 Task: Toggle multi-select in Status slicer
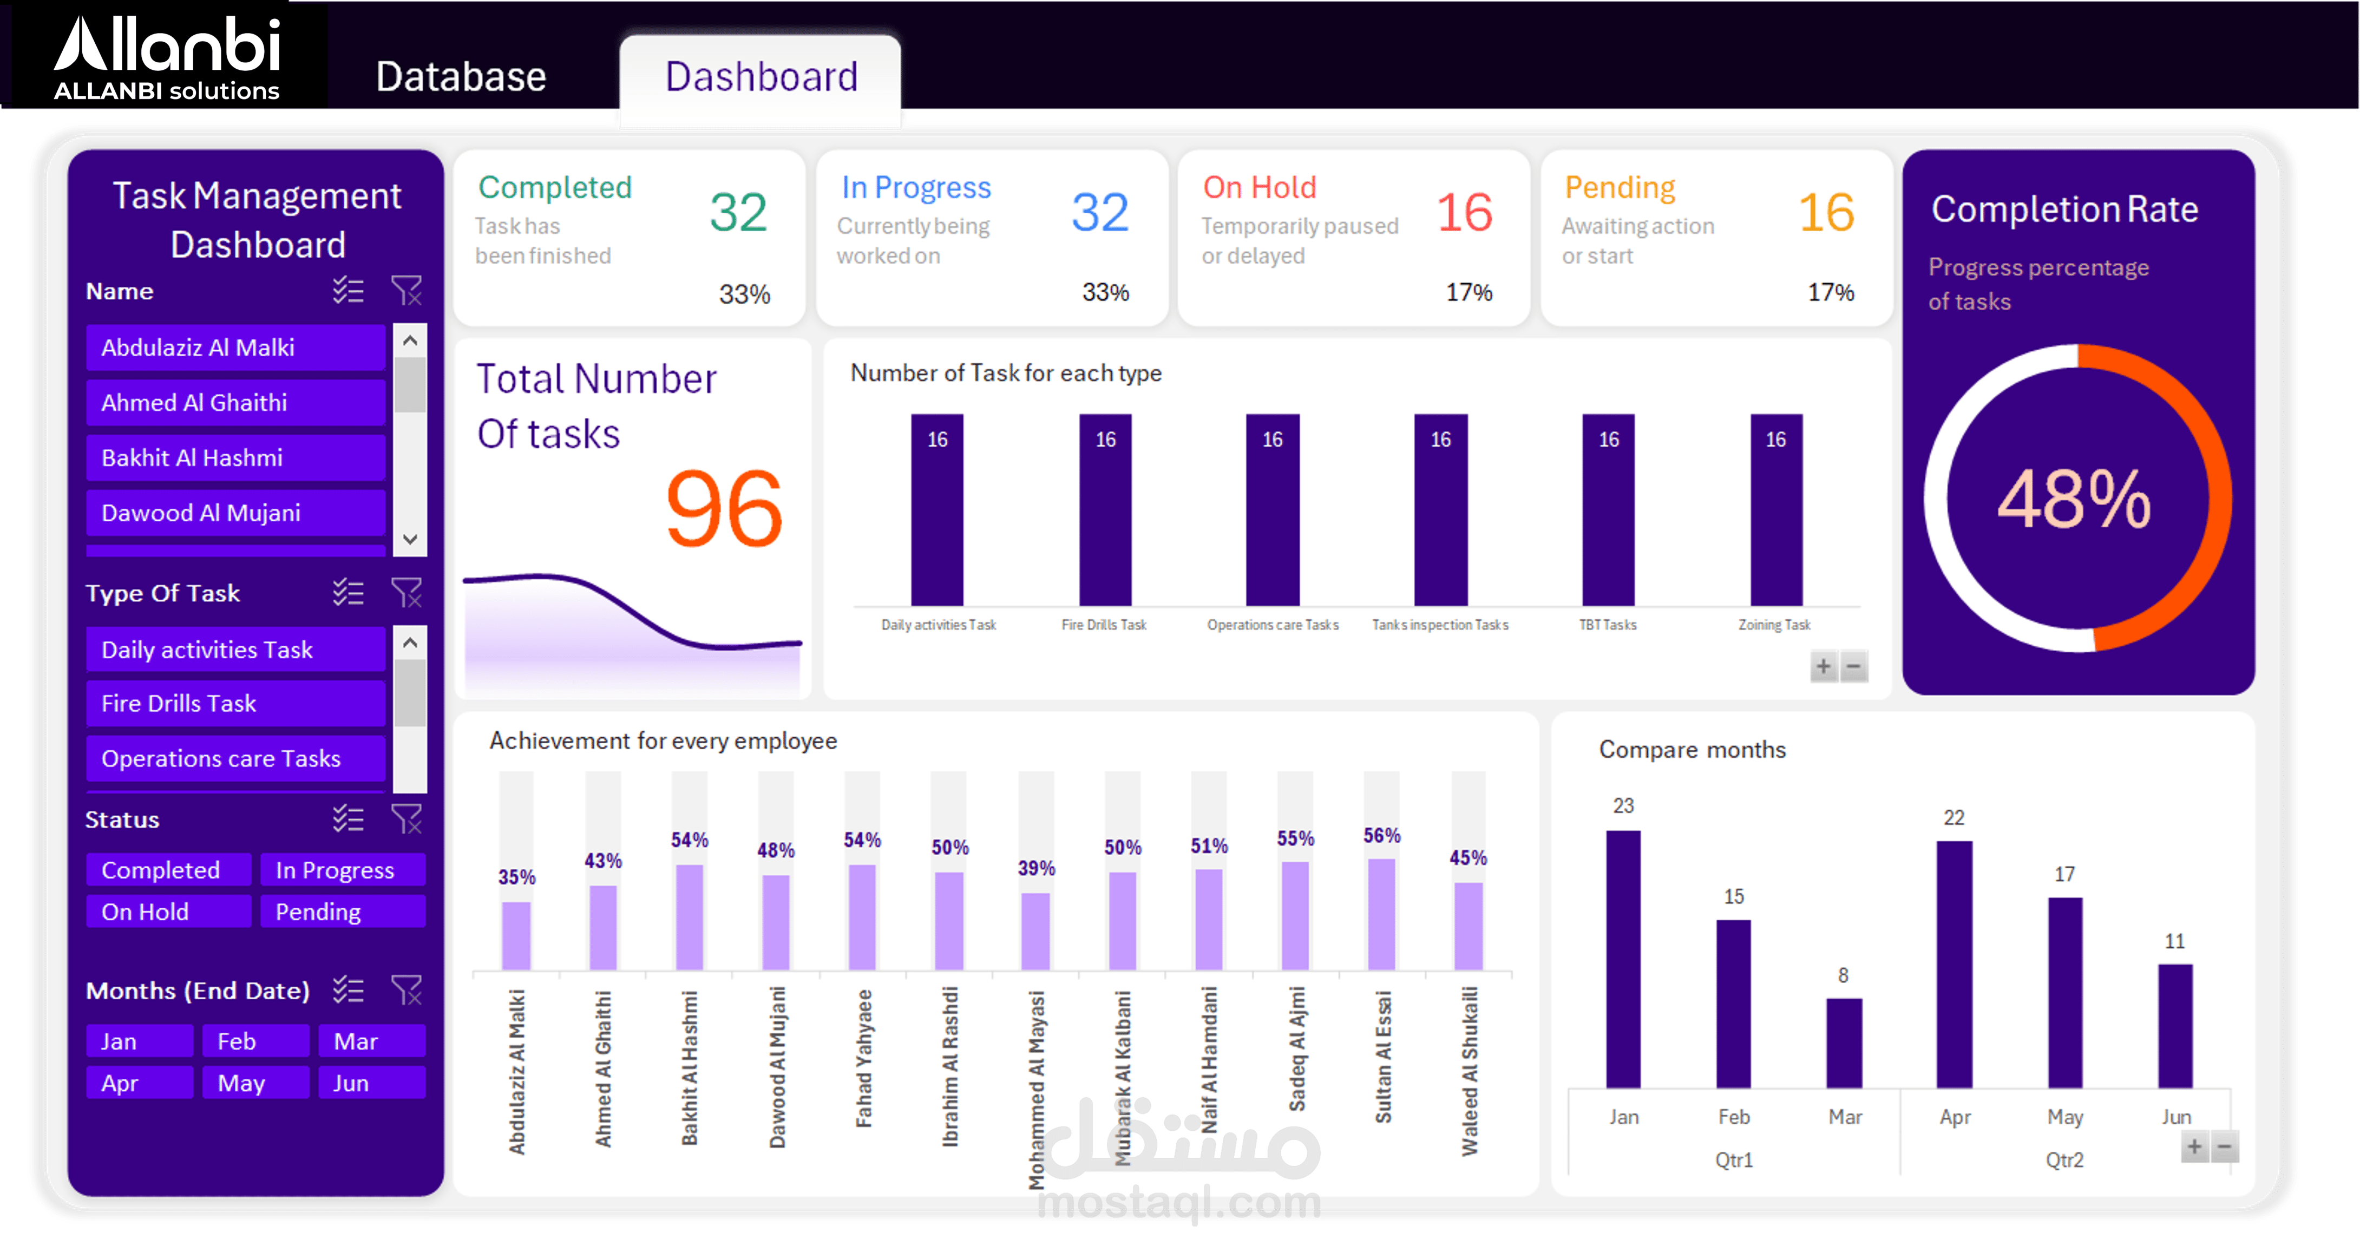pyautogui.click(x=348, y=818)
